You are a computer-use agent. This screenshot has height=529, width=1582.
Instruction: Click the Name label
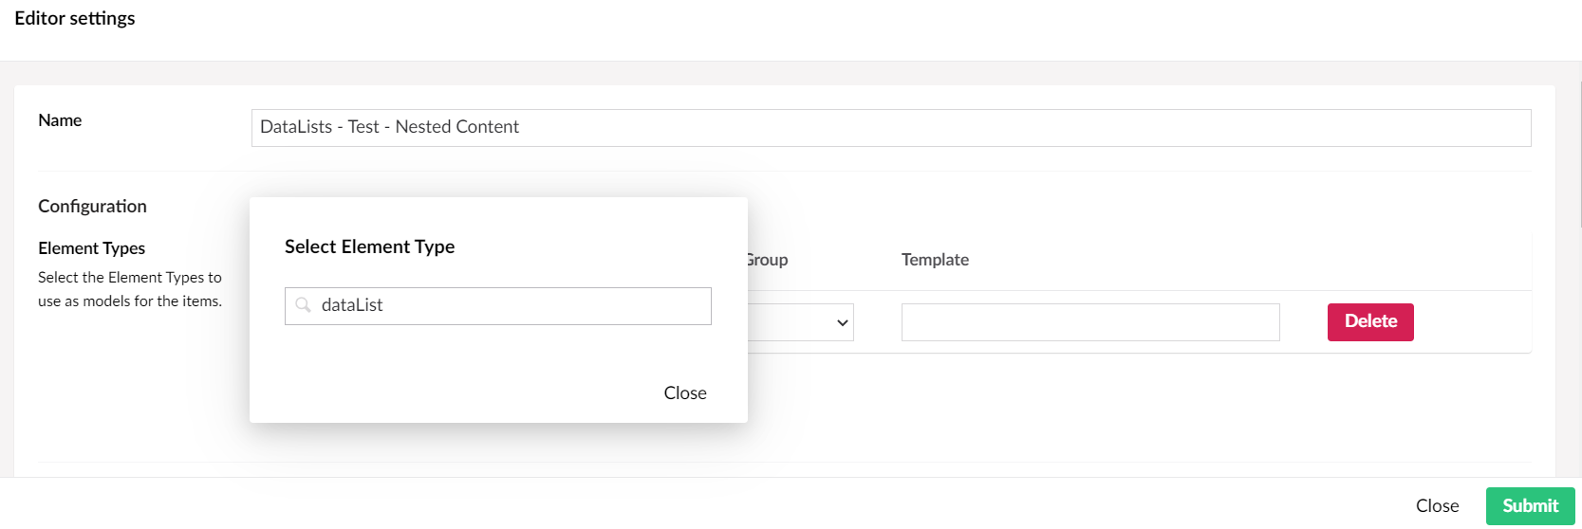click(60, 120)
